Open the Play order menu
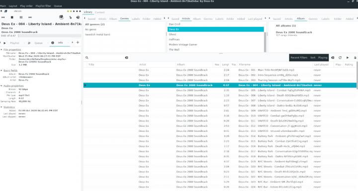This screenshot has width=358, height=191. point(26,6)
